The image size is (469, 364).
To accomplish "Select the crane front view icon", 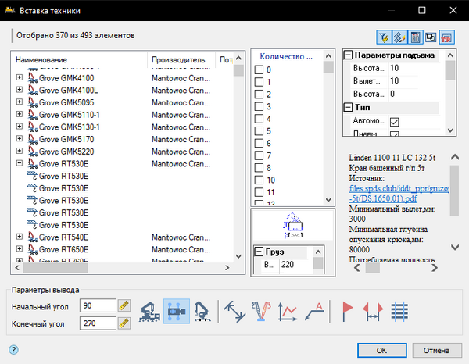I will coord(202,312).
